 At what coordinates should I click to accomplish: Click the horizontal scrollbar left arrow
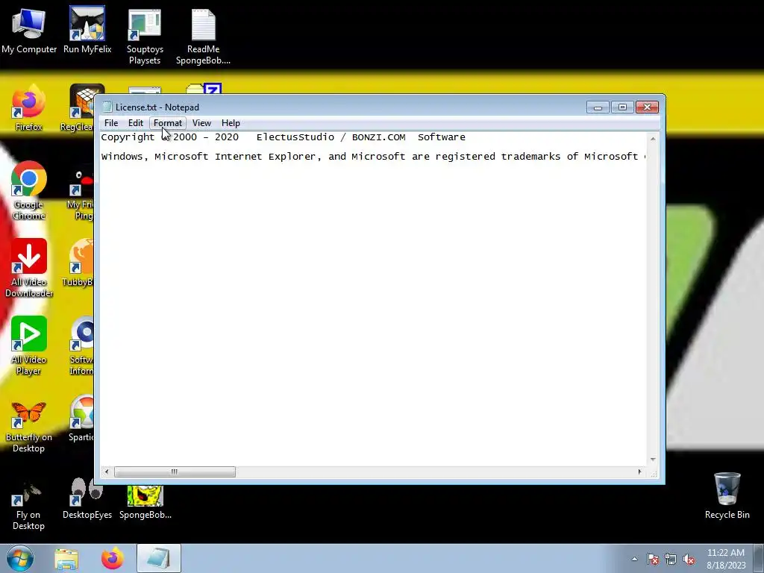107,472
